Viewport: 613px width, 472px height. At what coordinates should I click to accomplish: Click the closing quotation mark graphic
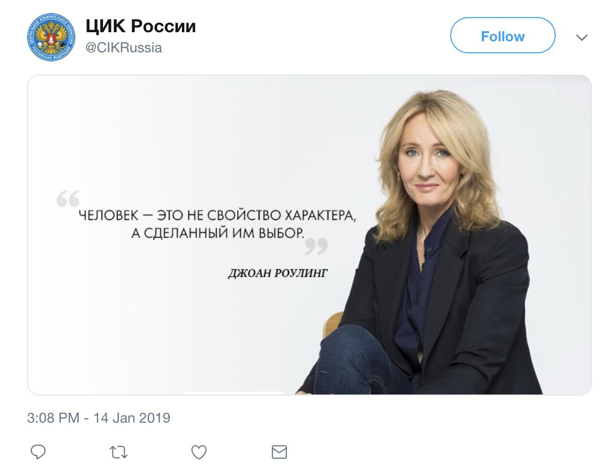pyautogui.click(x=316, y=246)
